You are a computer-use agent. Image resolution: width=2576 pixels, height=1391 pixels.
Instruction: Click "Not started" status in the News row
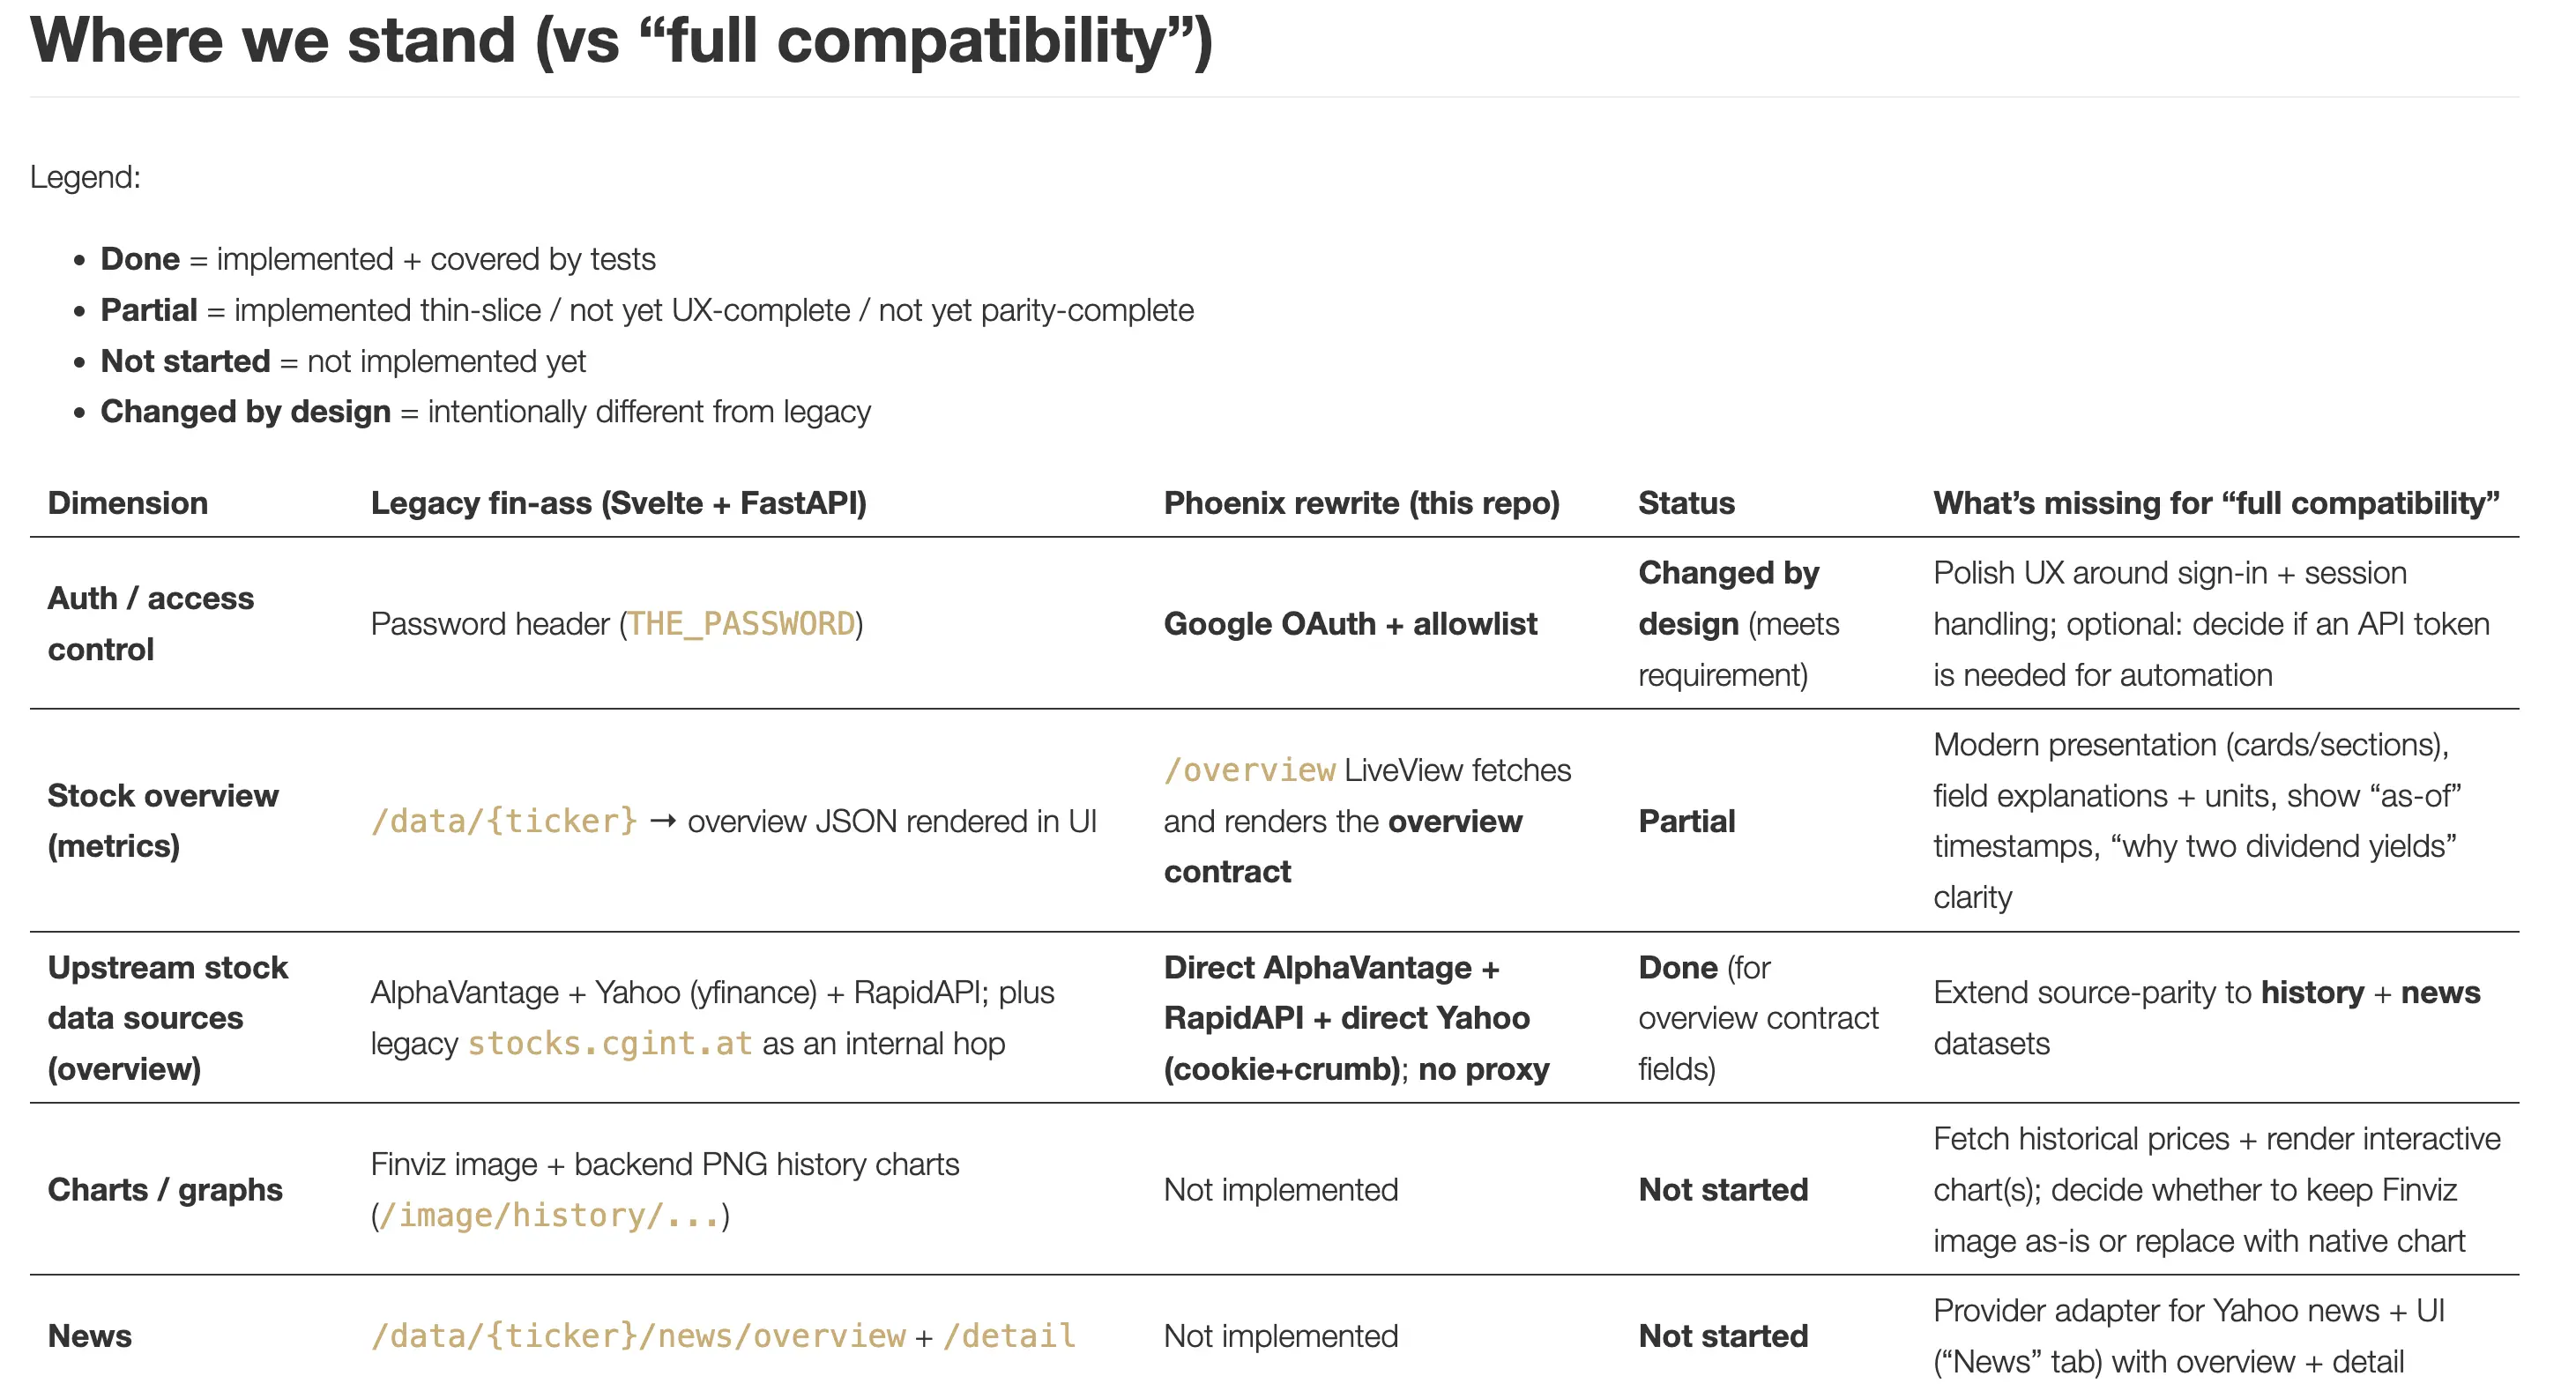point(1723,1336)
